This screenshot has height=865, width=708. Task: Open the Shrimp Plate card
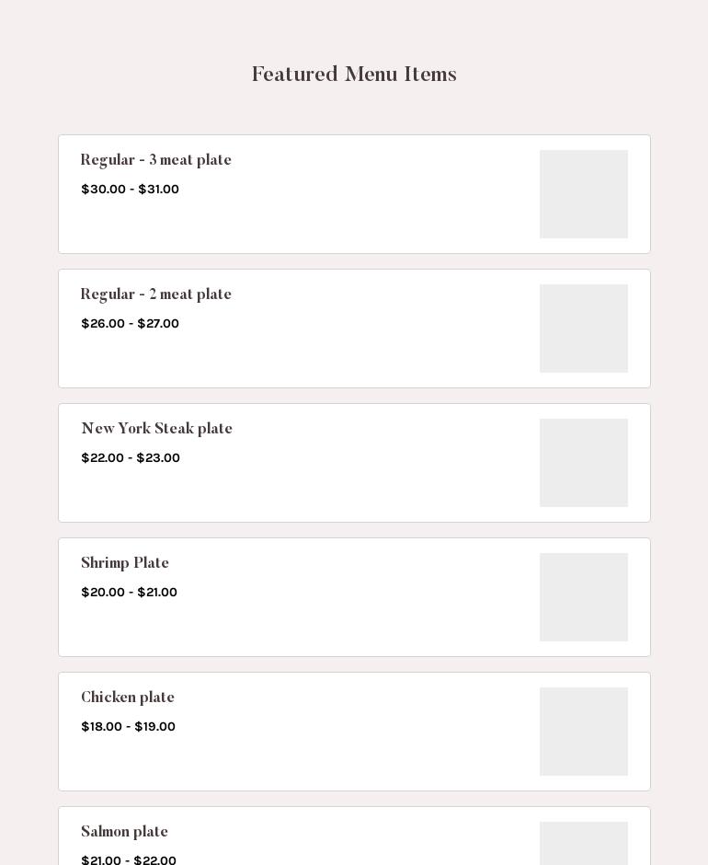point(354,597)
